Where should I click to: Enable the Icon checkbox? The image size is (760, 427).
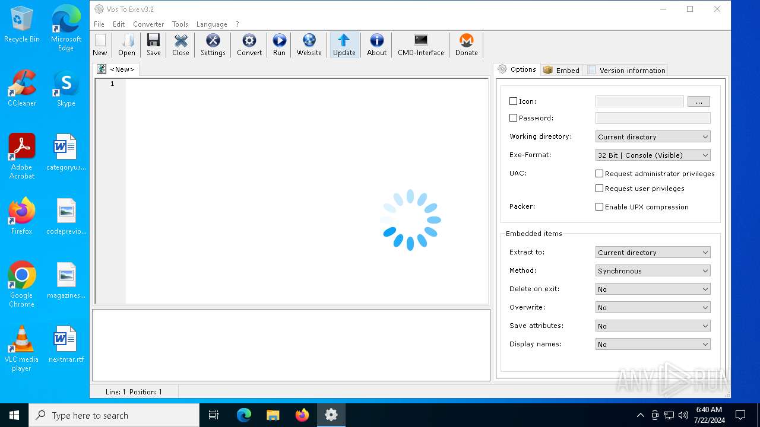click(x=514, y=101)
